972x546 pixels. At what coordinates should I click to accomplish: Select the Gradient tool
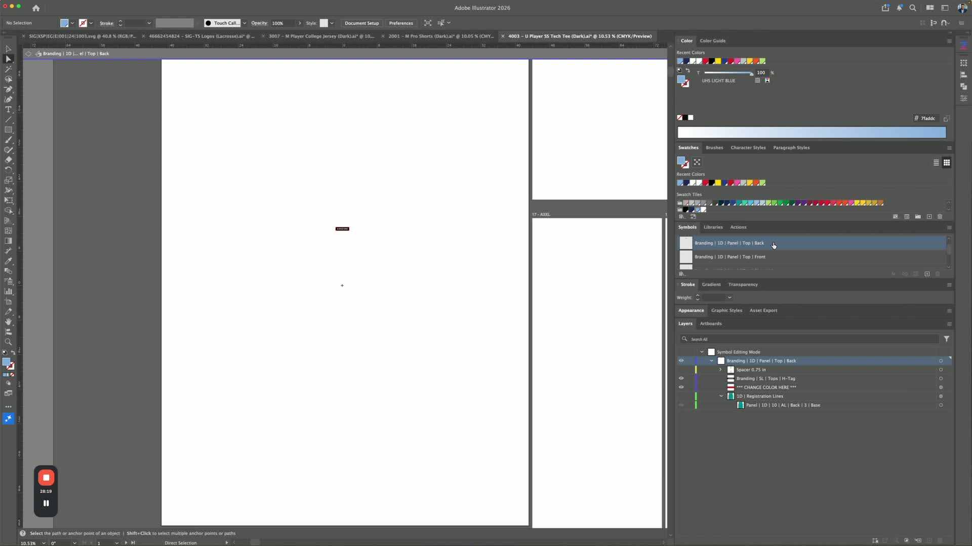click(x=8, y=241)
